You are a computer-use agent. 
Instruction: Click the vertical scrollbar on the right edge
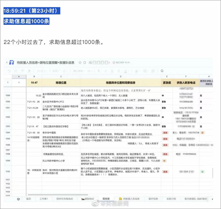click(213, 173)
